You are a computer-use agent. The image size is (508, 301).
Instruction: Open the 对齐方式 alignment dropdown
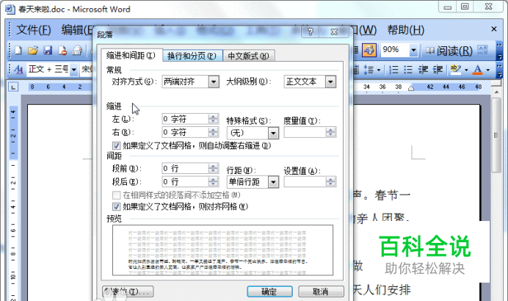(214, 81)
